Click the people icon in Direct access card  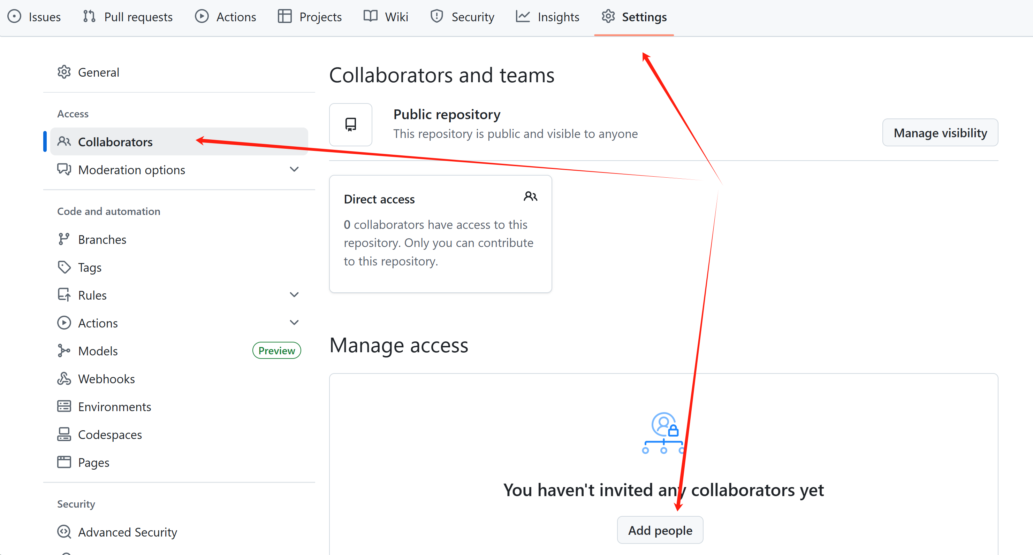530,197
